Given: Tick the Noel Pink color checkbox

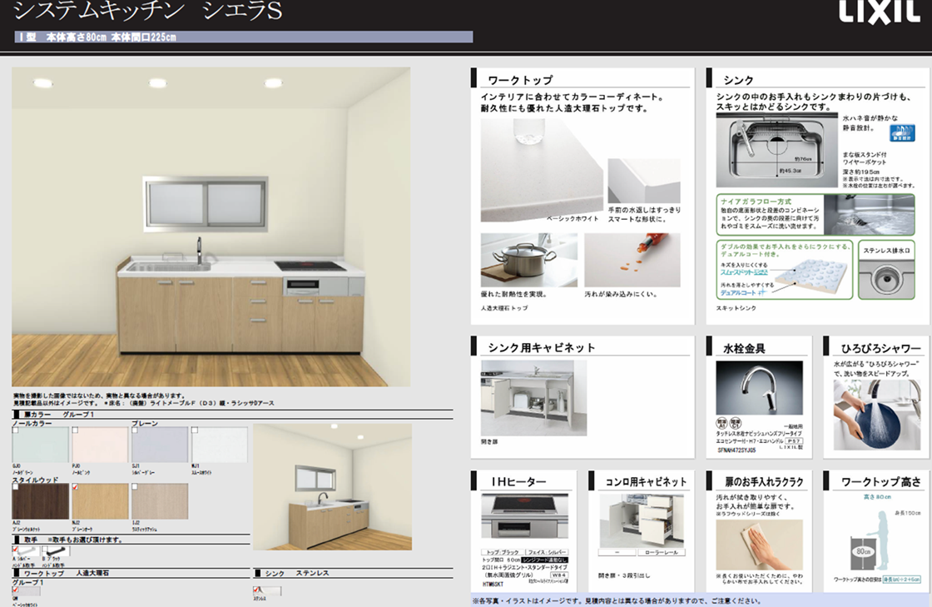Looking at the screenshot, I should [x=76, y=430].
